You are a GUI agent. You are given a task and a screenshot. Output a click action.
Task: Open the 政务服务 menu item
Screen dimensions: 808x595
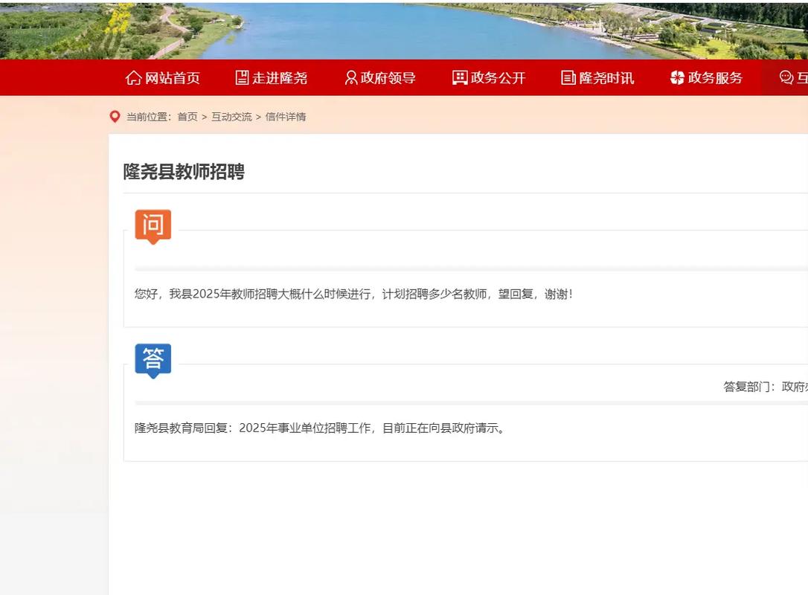[x=715, y=77]
